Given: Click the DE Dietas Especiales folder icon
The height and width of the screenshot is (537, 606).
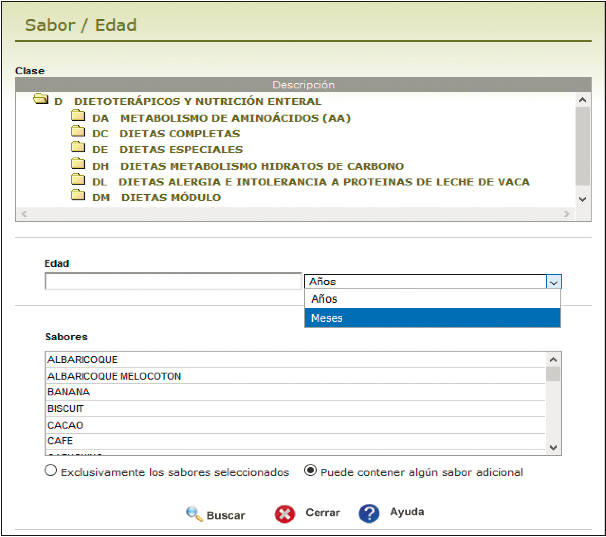Looking at the screenshot, I should (x=78, y=147).
